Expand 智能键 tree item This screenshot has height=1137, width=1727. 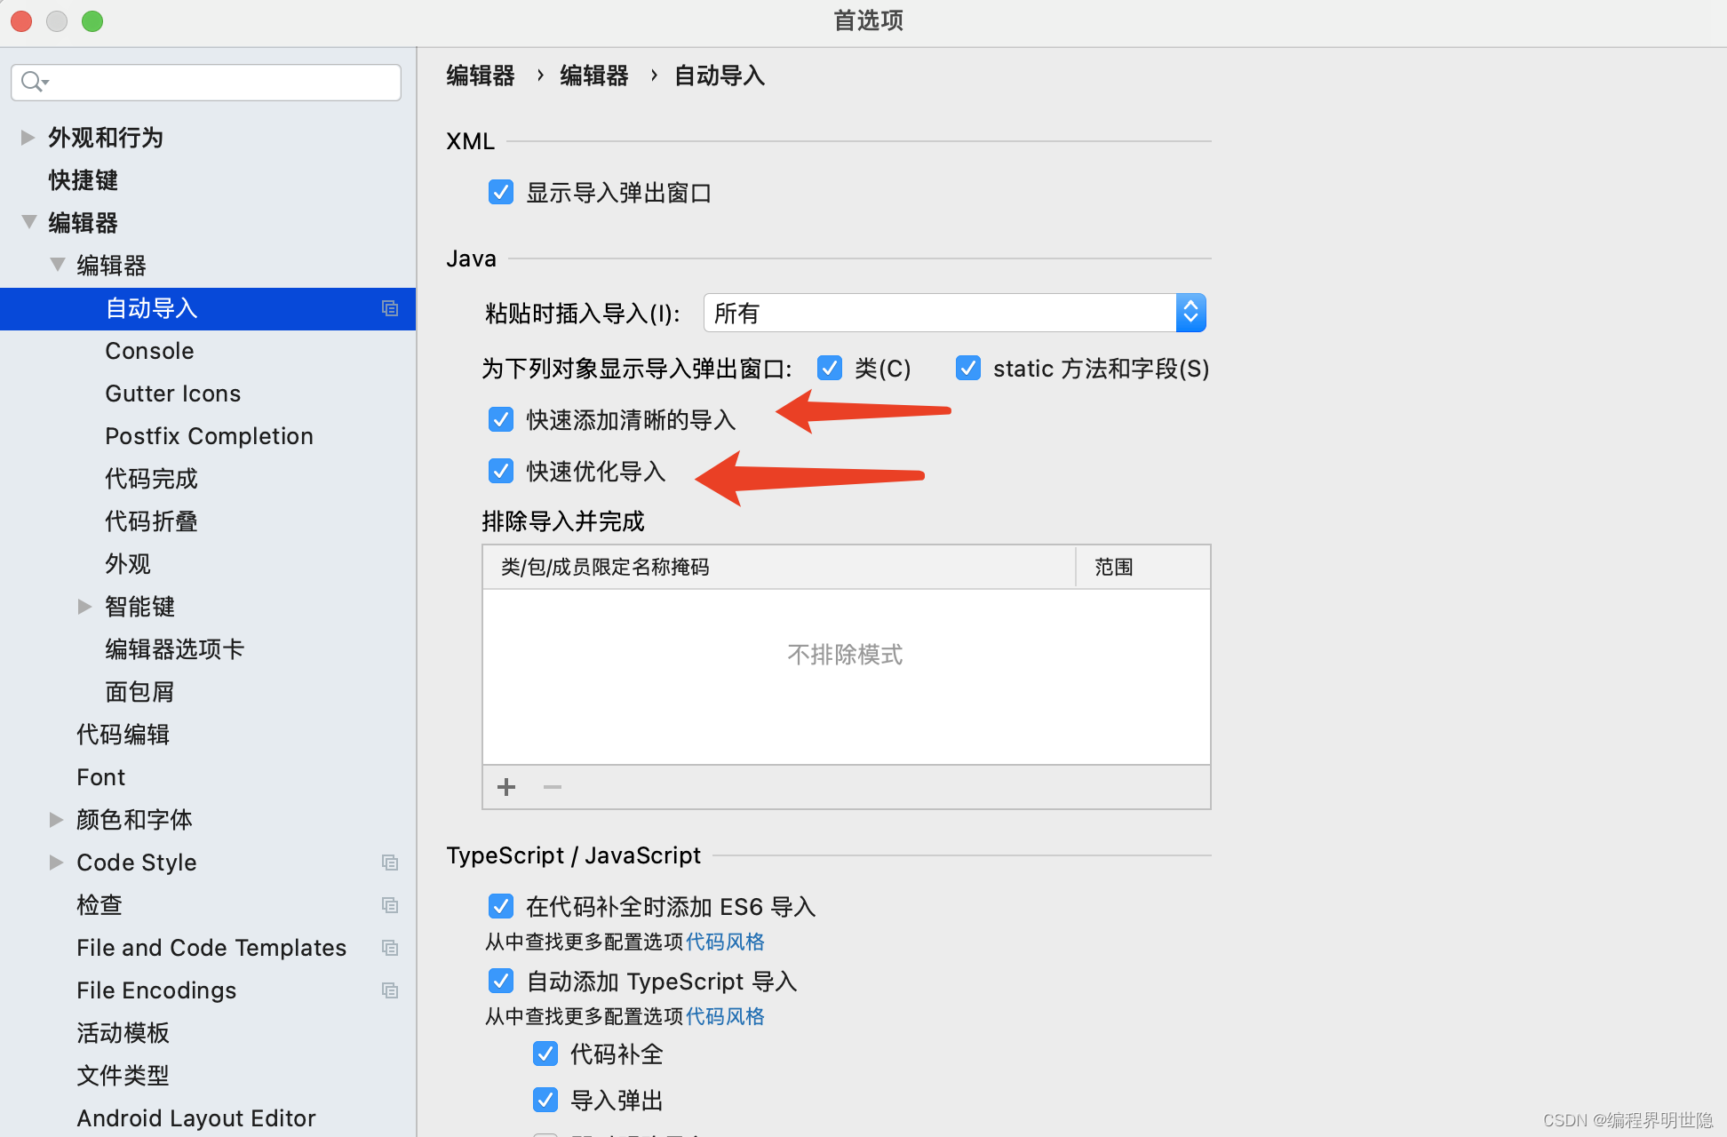coord(80,605)
